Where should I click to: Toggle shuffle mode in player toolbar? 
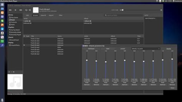[x=30, y=10]
